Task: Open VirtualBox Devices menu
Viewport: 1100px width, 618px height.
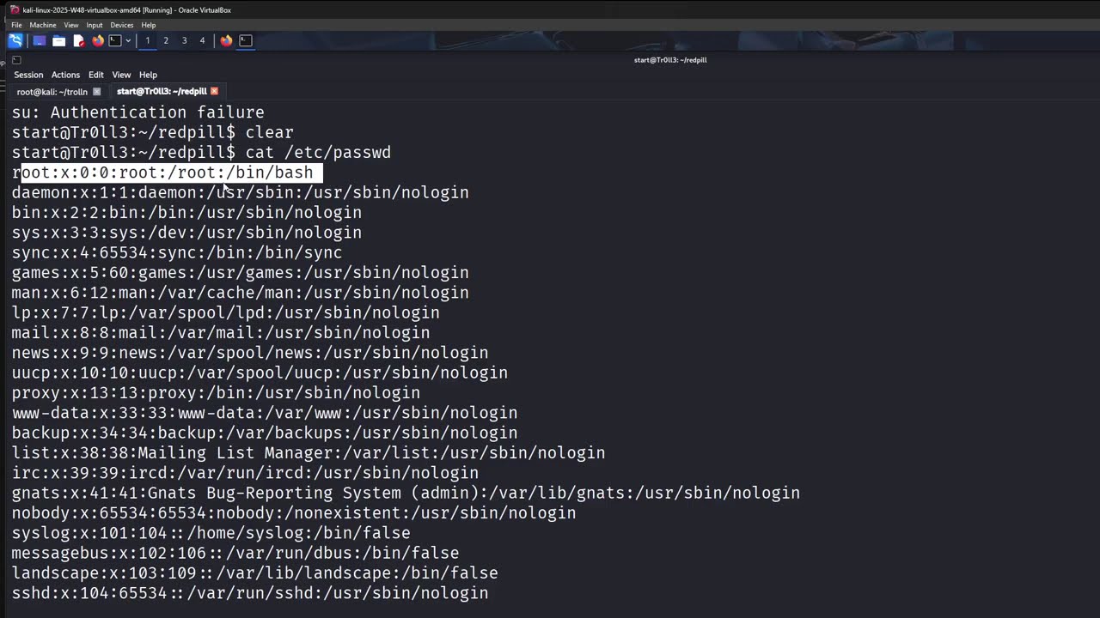Action: pos(122,25)
